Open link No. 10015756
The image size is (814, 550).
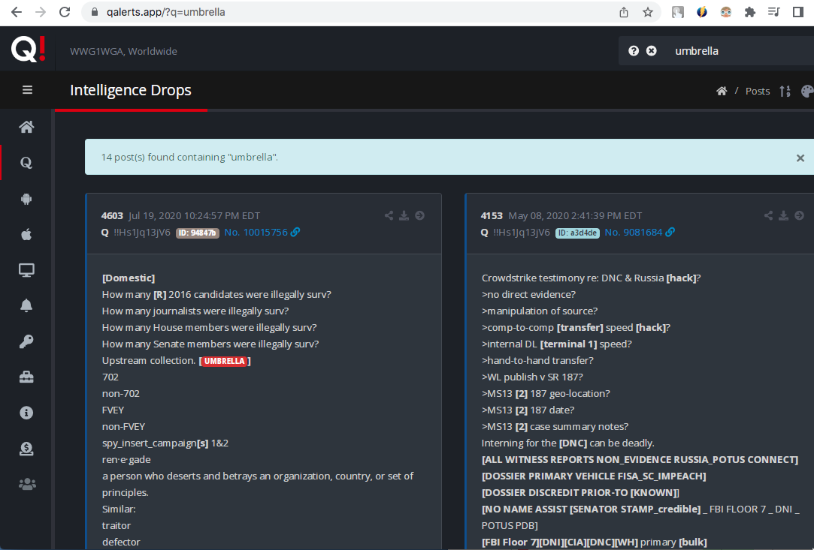coord(262,233)
